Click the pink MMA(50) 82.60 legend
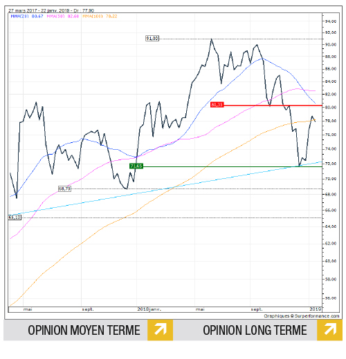346x359 pixels. [x=63, y=17]
